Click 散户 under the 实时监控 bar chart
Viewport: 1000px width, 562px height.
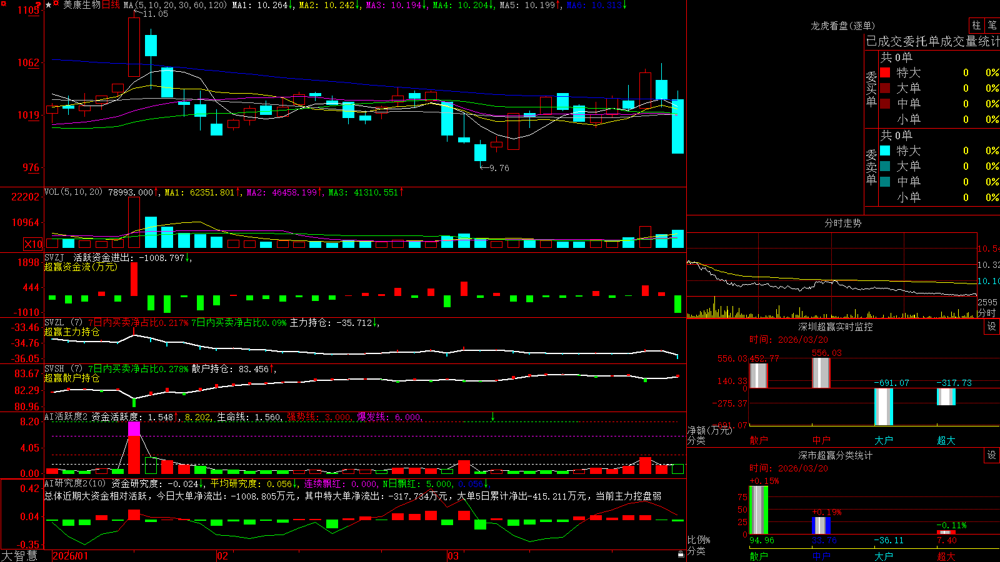(x=759, y=440)
